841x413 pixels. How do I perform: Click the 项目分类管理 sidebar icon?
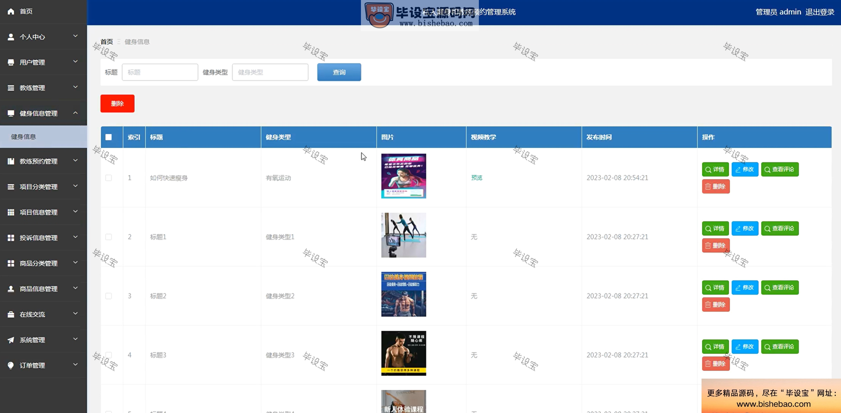coord(11,187)
